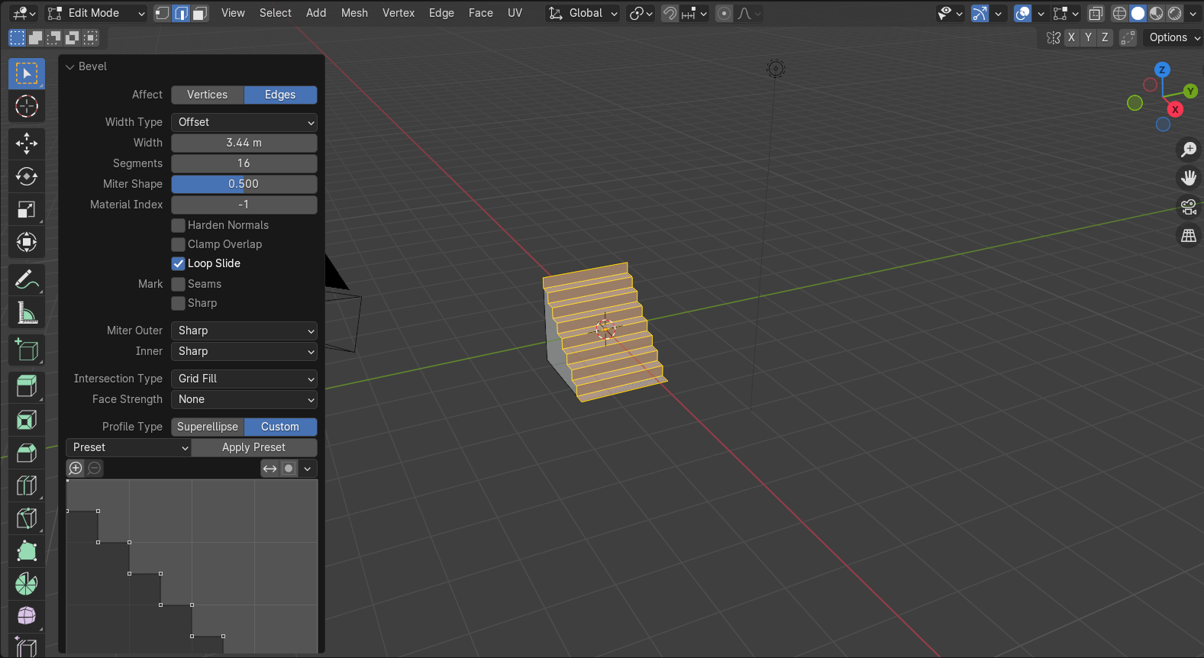The height and width of the screenshot is (658, 1204).
Task: Set Affect to Edges
Action: pyautogui.click(x=280, y=95)
